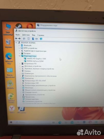Screen dimensions: 104x139
Task: Click the toolbar icon right after the Forward arrow
Action: pos(24,39)
